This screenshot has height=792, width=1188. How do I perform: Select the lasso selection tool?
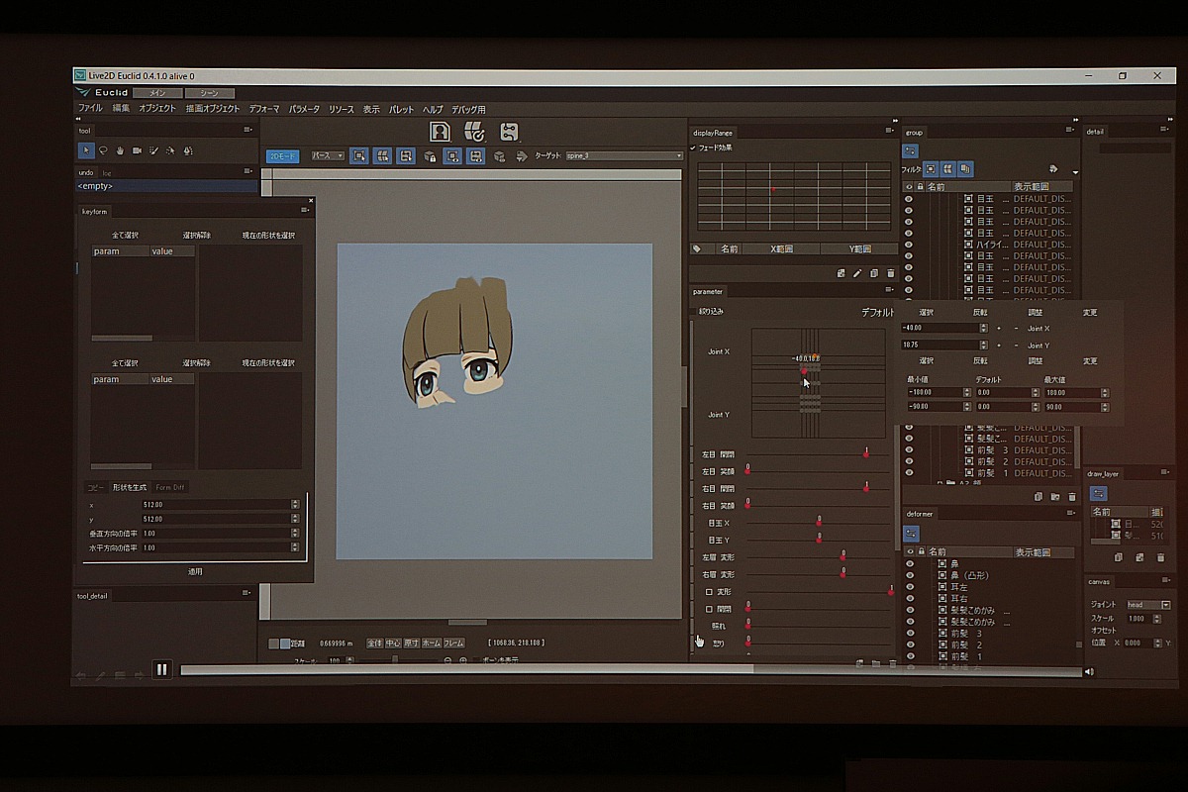[103, 150]
